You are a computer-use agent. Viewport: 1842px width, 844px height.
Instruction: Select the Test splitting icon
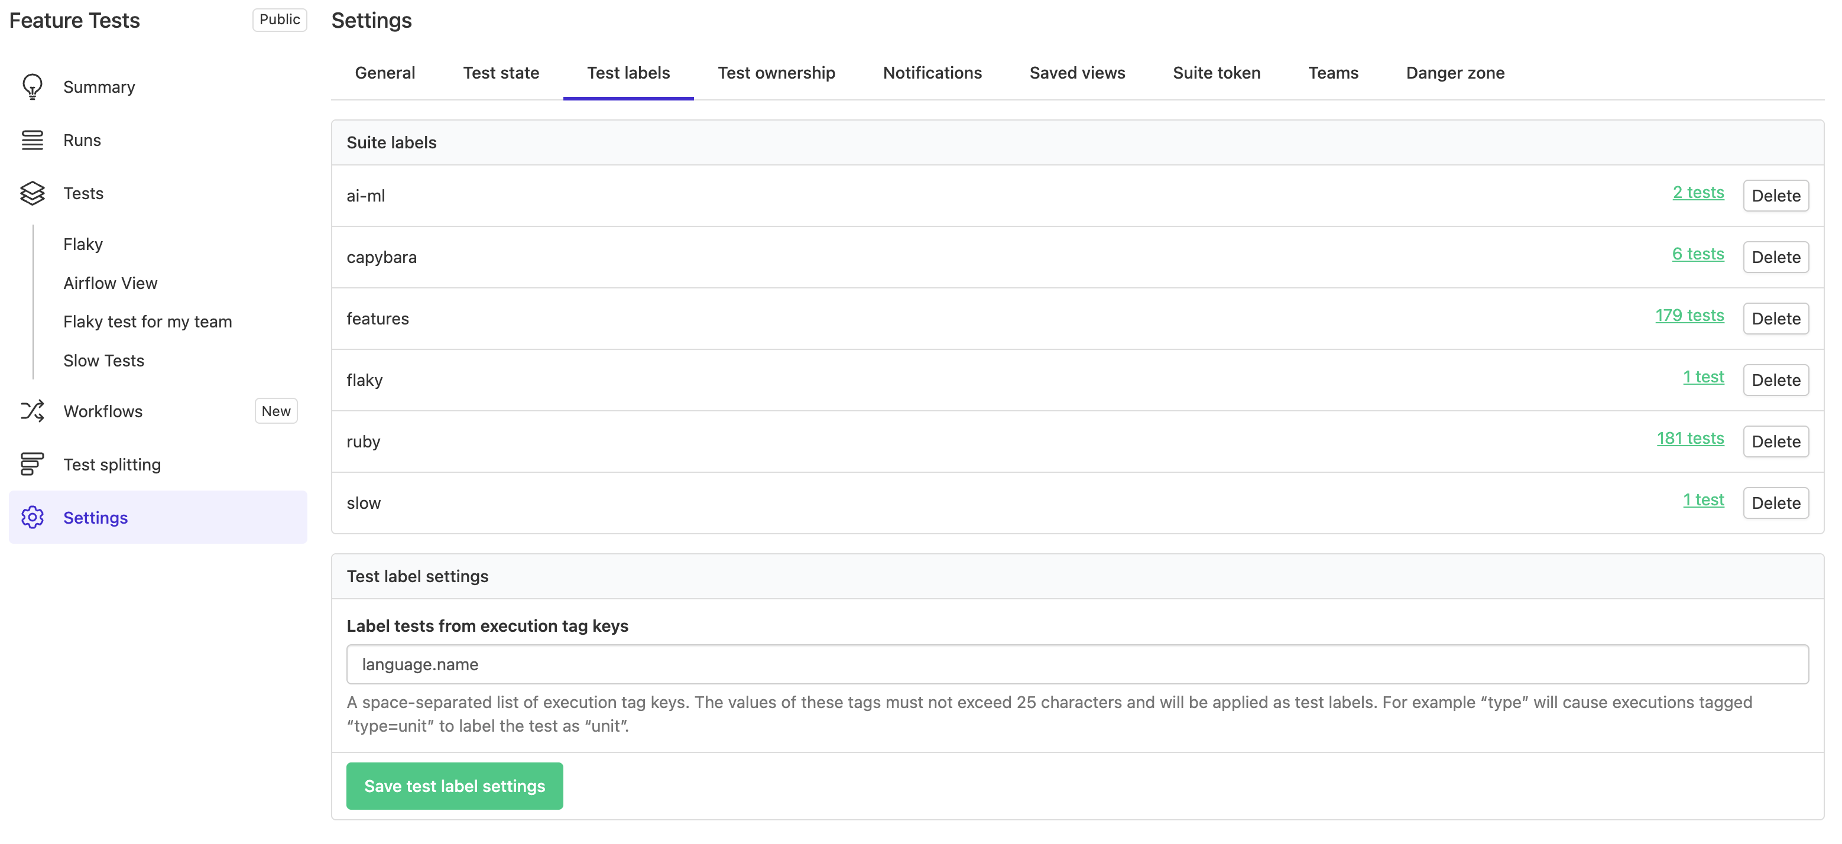[x=32, y=464]
